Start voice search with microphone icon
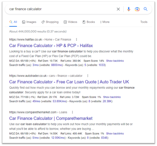157x146 pixels. click(129, 9)
